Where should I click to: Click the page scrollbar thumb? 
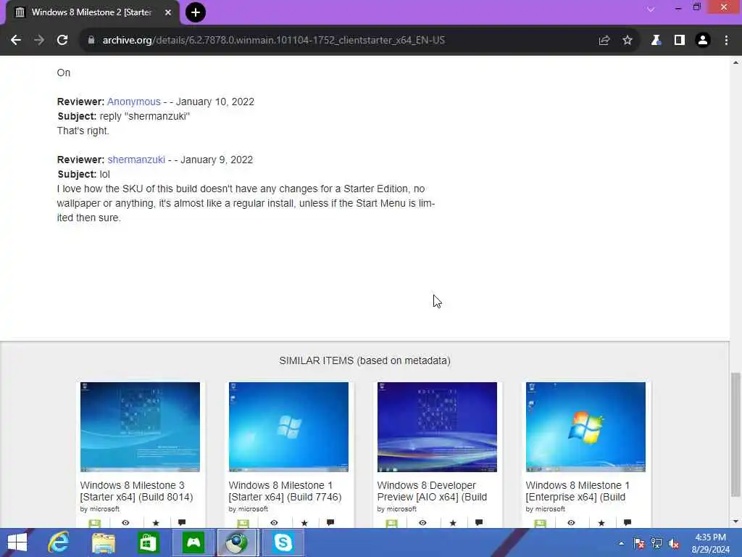click(735, 434)
